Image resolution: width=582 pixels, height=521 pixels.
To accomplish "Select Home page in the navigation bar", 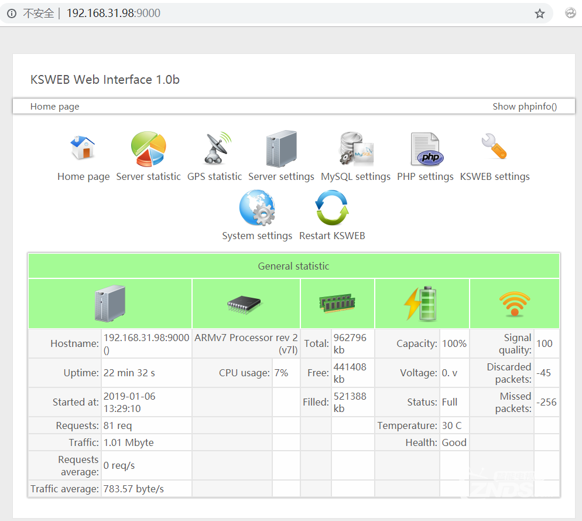I will [54, 107].
